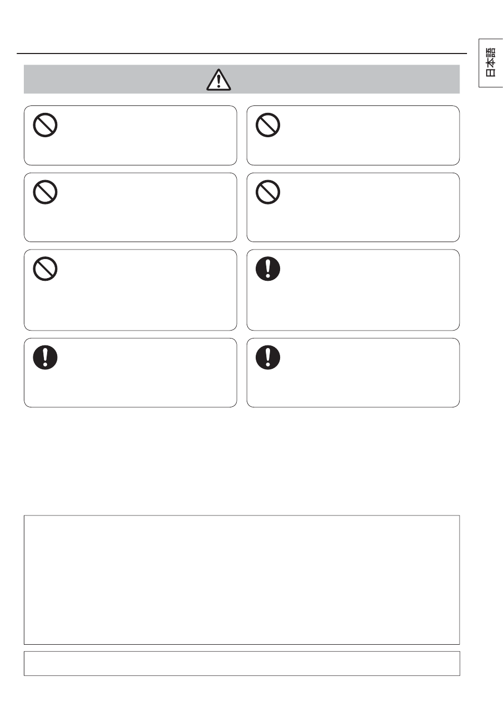The height and width of the screenshot is (712, 503).
Task: Click the warning triangle icon in gray banner
Action: [219, 79]
